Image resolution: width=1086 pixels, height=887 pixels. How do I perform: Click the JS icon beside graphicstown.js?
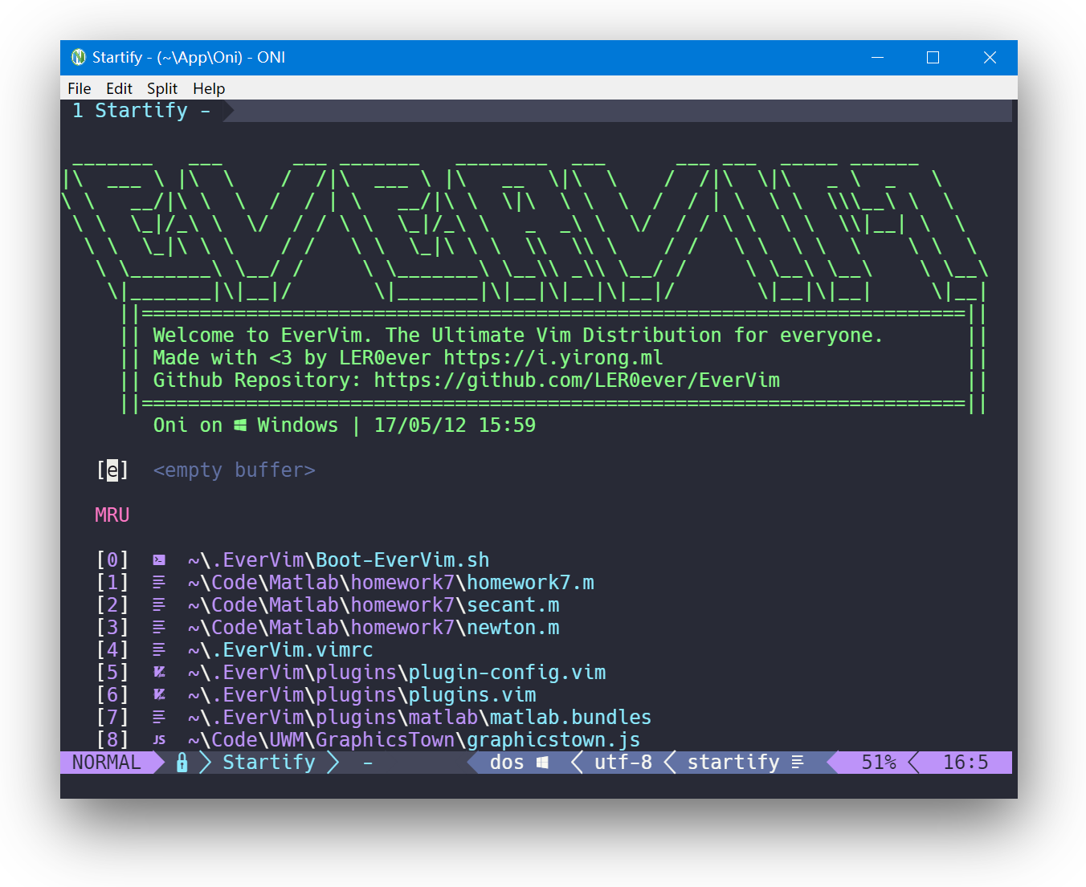pos(159,740)
